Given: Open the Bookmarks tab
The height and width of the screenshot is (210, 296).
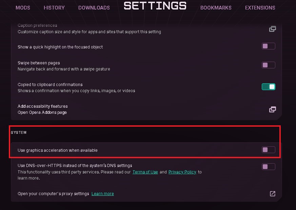Looking at the screenshot, I should click(216, 7).
